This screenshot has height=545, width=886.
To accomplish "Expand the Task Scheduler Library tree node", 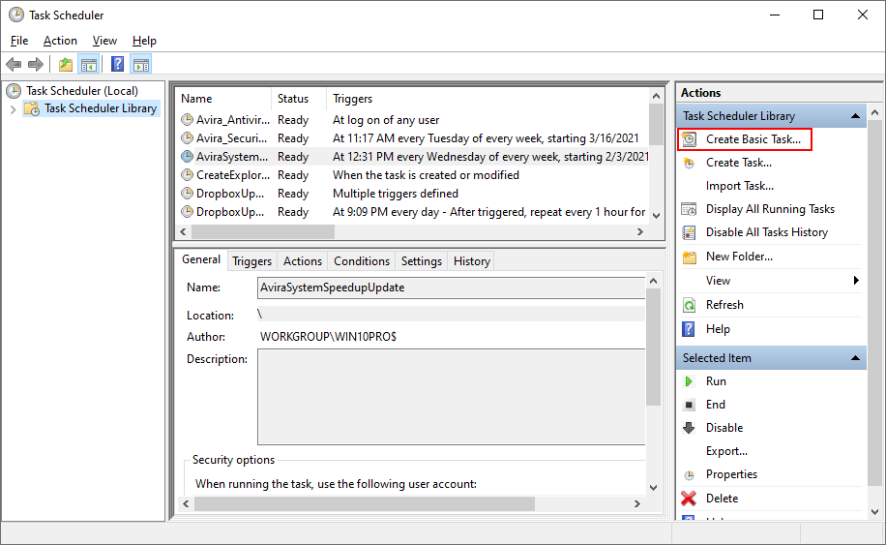I will pos(13,109).
